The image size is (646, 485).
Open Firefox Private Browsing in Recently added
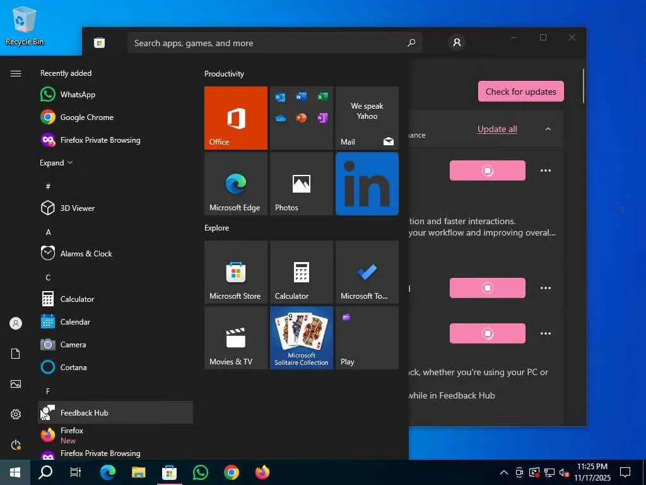pyautogui.click(x=115, y=140)
